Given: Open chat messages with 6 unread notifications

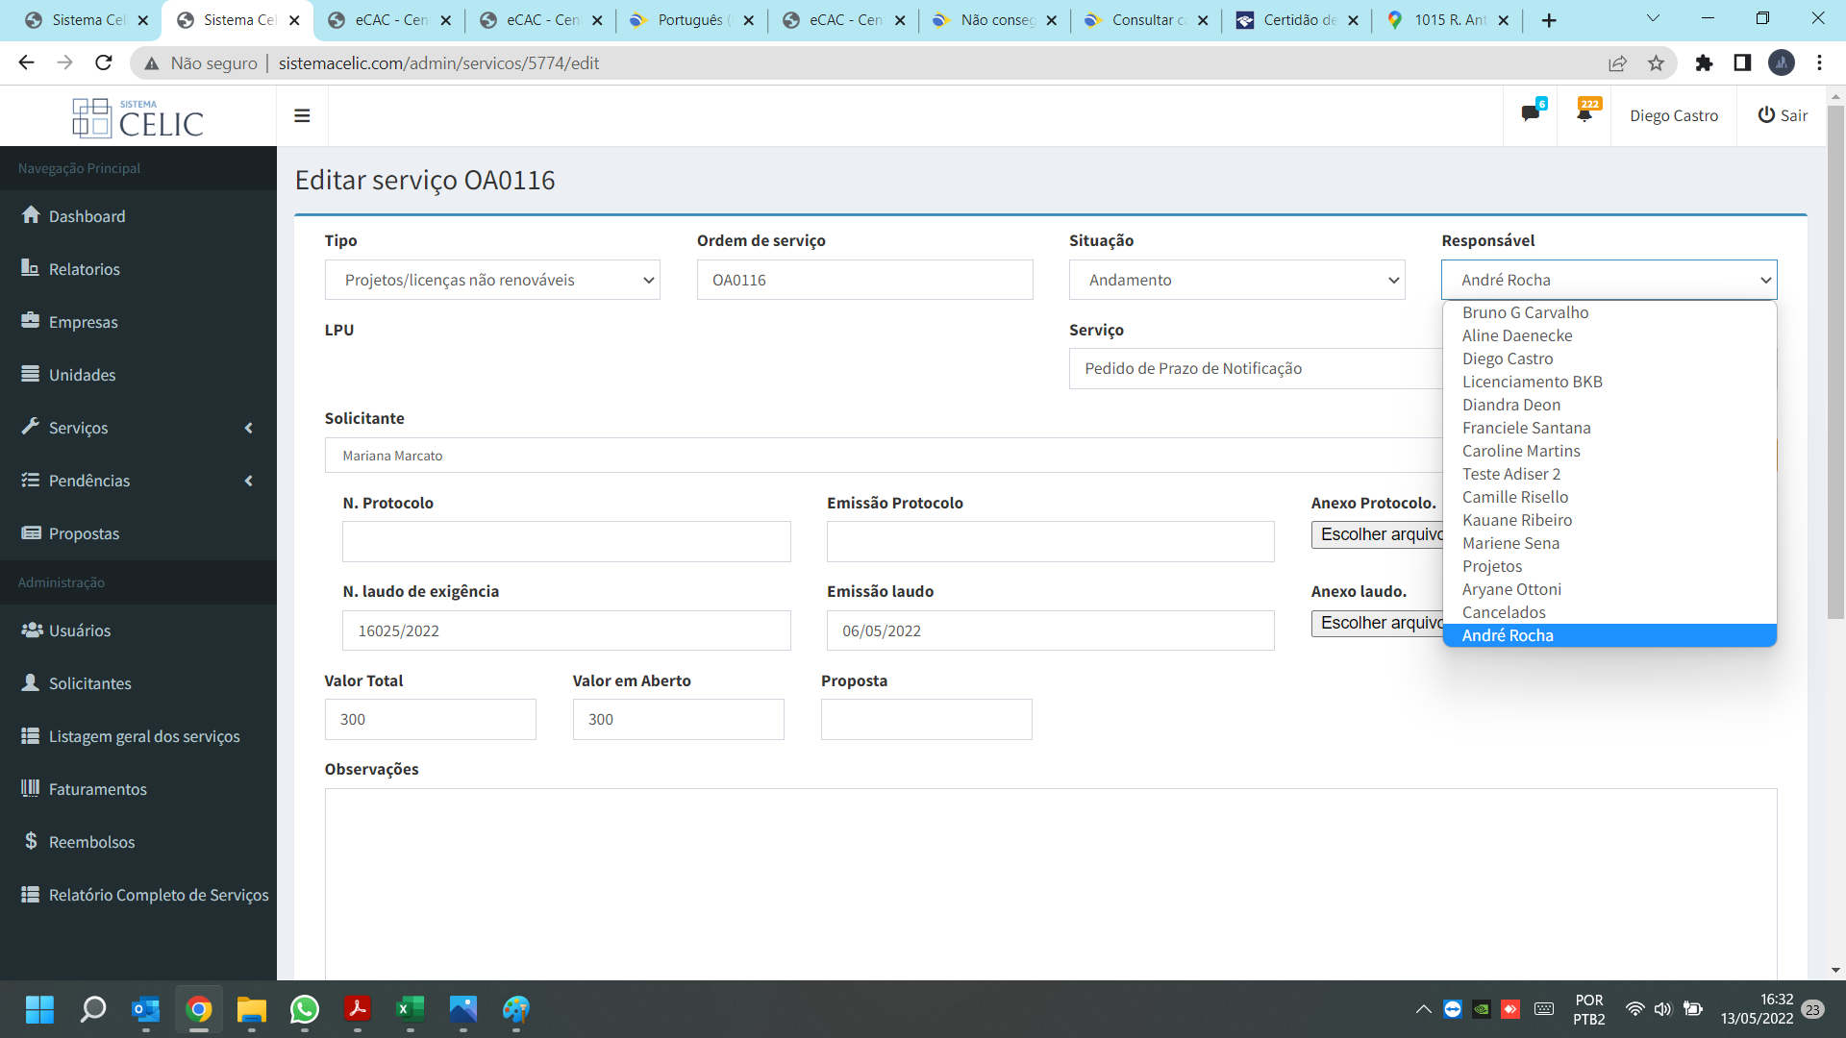Looking at the screenshot, I should point(1531,113).
